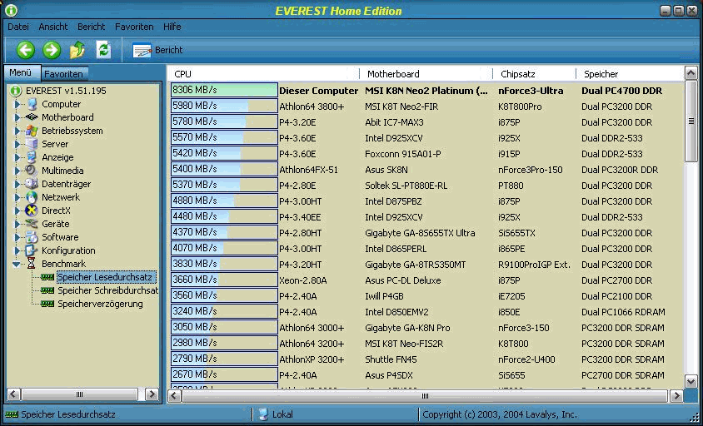
Task: Open the Ansicht menu
Action: [53, 27]
